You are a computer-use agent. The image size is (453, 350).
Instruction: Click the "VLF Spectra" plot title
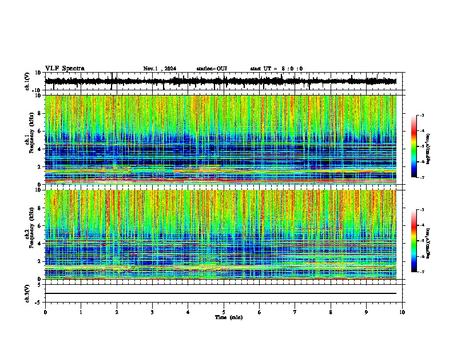(65, 69)
